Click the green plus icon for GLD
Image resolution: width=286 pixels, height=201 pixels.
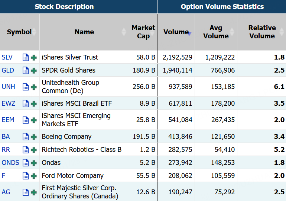point(34,70)
